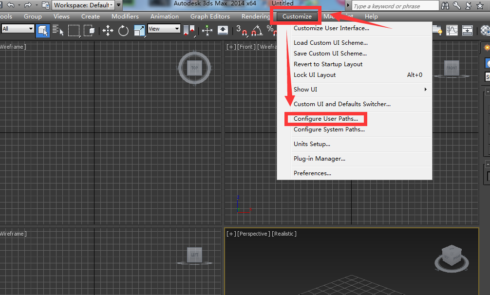Open the Group menu
The image size is (490, 295).
pos(33,17)
